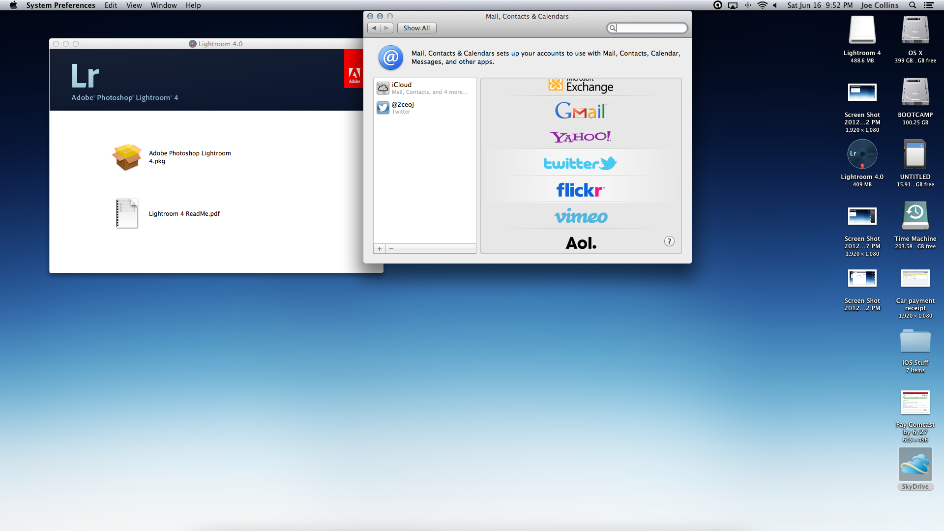The height and width of the screenshot is (531, 944).
Task: Select Screen Shot beside Time Machine drive
Action: (x=862, y=216)
